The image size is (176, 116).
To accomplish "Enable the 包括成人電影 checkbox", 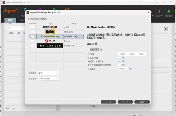I will pos(119,58).
